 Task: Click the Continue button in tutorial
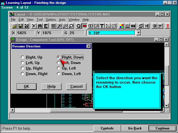click(x=162, y=128)
